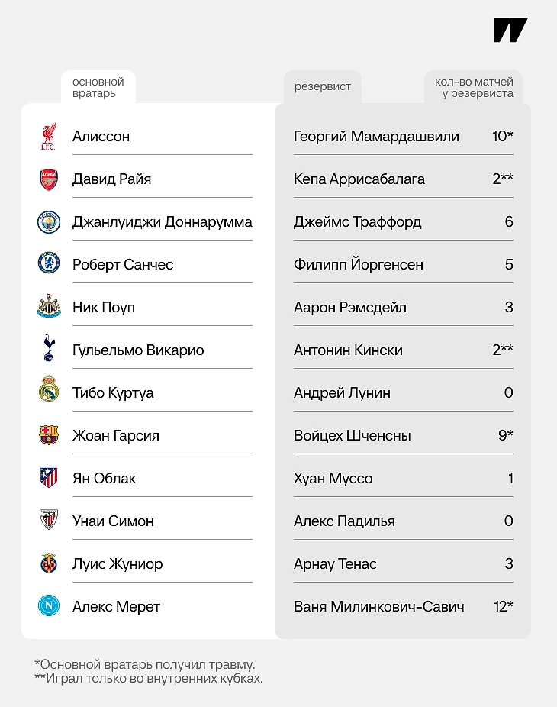Click the Arsenal club crest icon

[49, 179]
